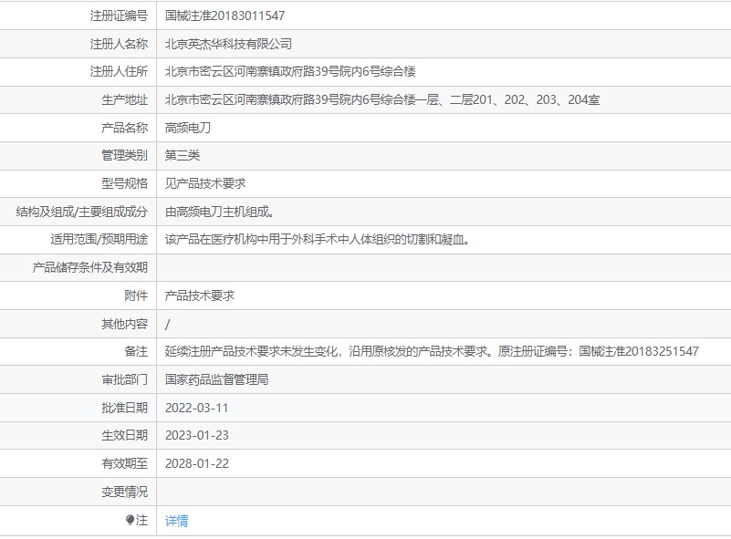Click the 结构及组成/主要组成成分 label

tap(82, 212)
